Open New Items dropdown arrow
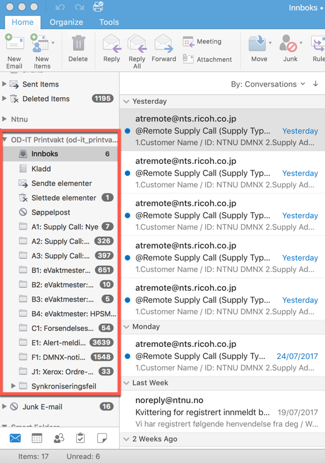Screen dimensions: 325x463 (53, 43)
